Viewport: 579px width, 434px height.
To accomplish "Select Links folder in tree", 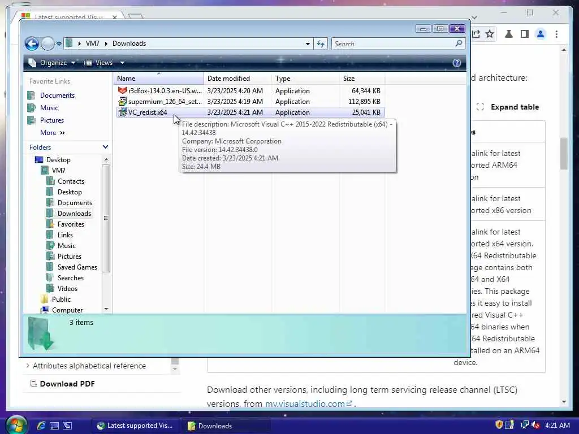I will [65, 235].
